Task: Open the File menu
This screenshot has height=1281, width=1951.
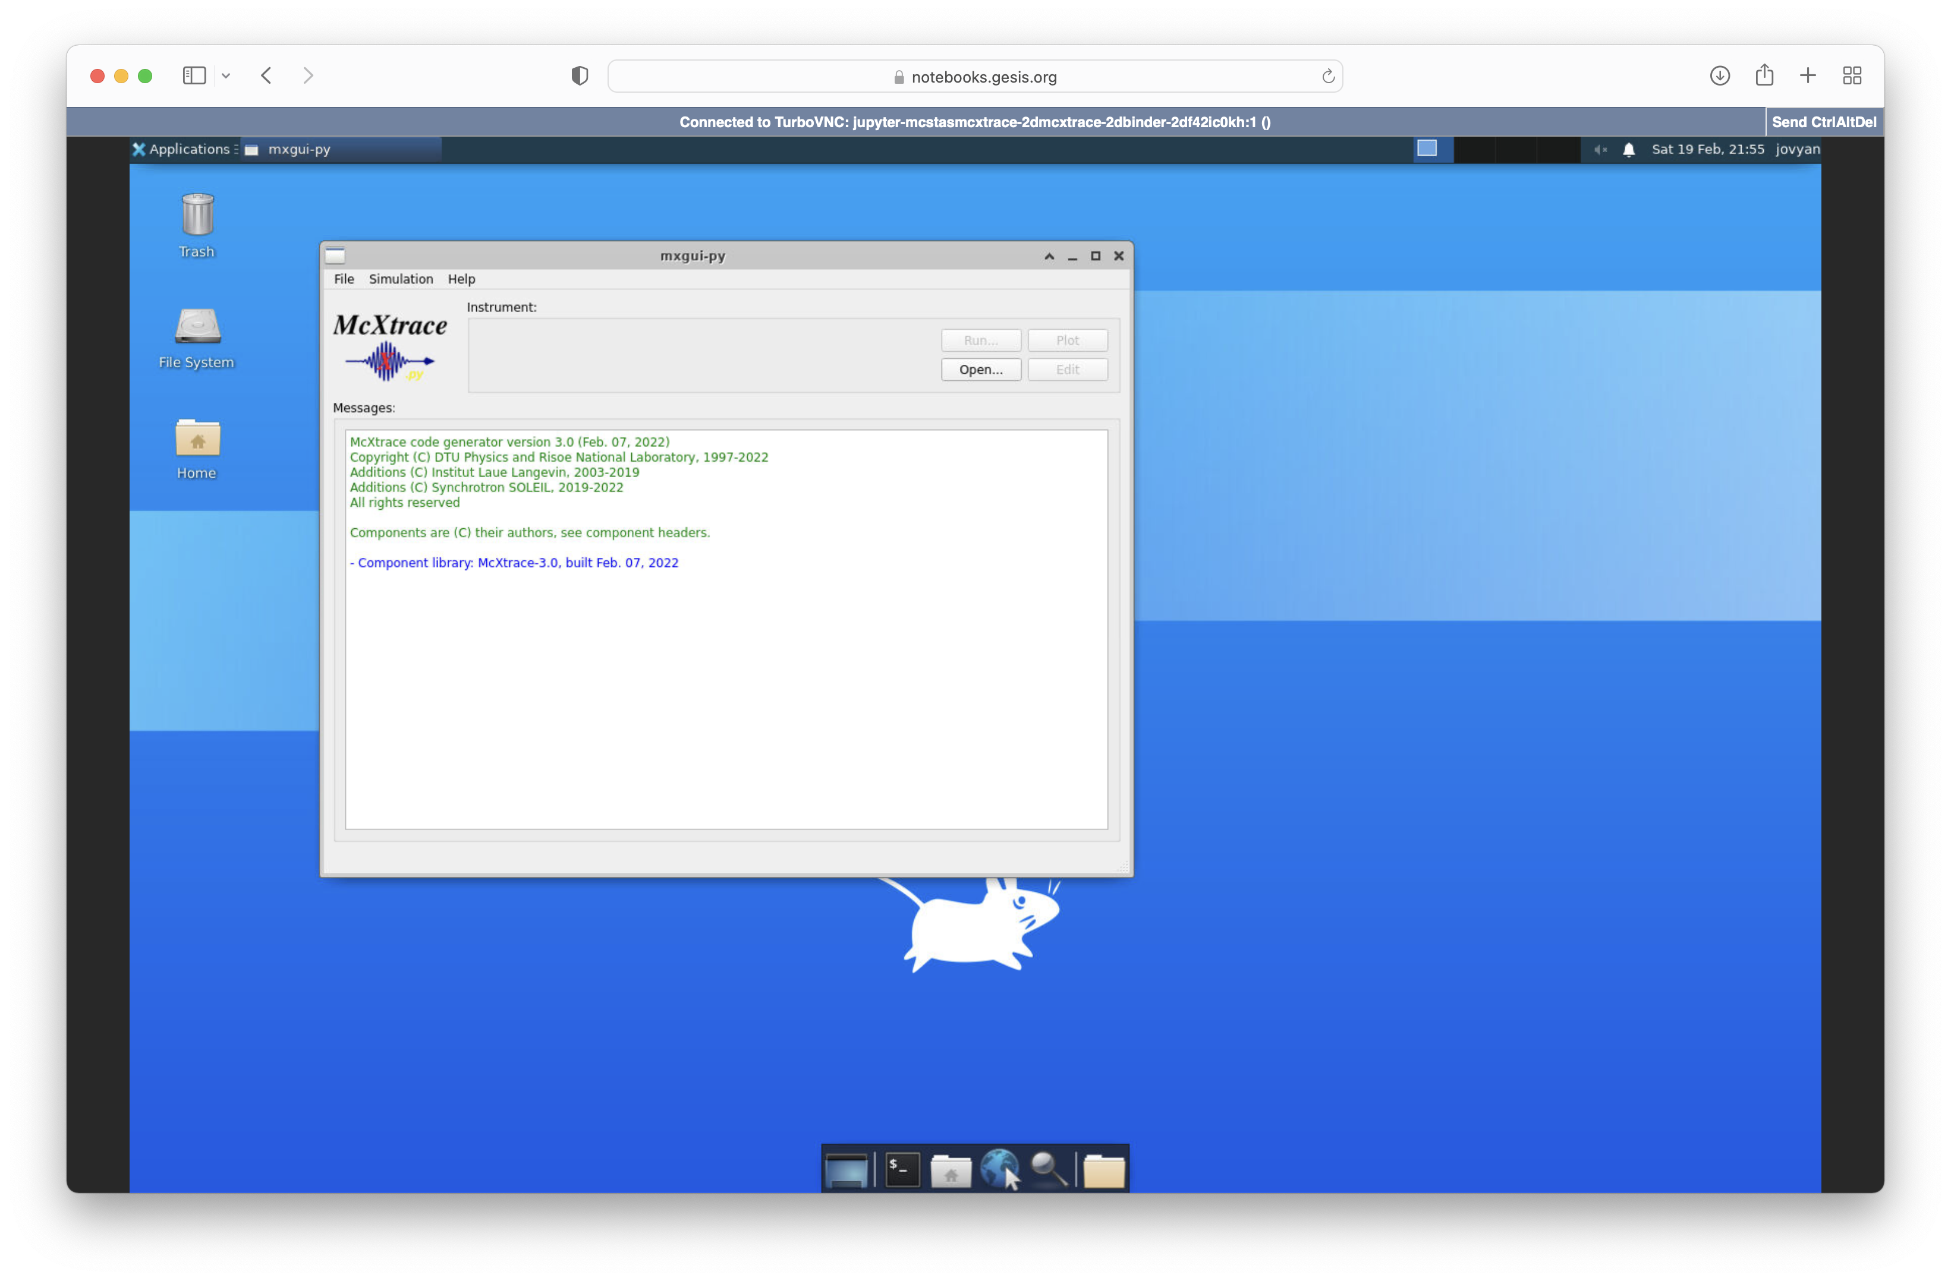Action: [344, 279]
